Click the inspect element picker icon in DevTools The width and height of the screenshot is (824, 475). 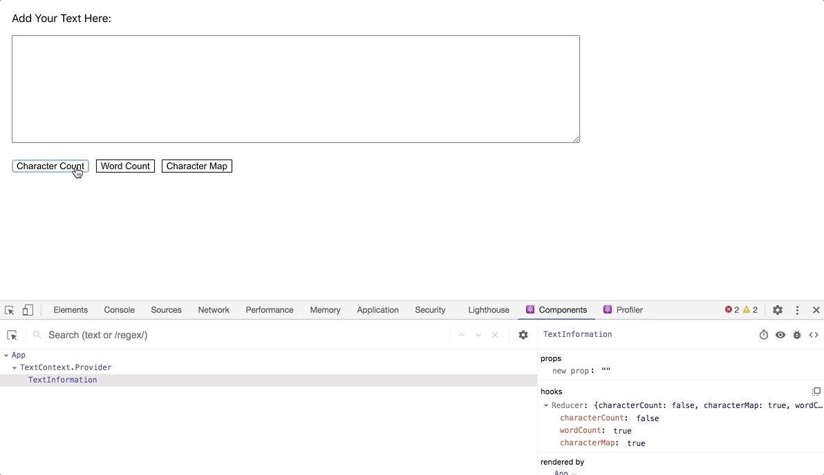point(10,311)
